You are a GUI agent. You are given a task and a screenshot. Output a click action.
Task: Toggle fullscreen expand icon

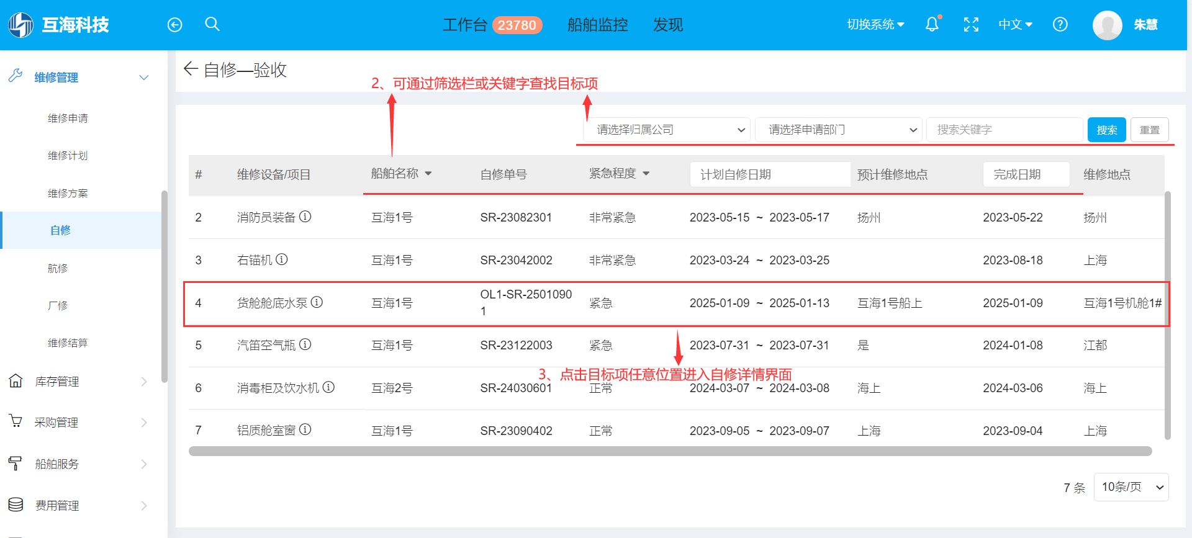(971, 25)
